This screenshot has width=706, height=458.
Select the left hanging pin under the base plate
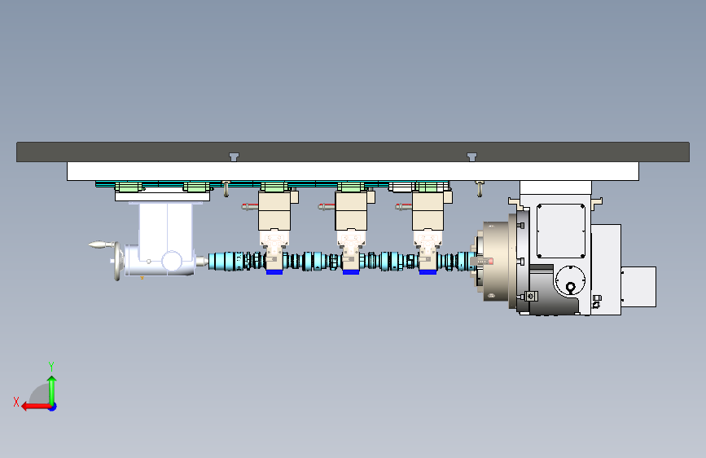pyautogui.click(x=226, y=189)
